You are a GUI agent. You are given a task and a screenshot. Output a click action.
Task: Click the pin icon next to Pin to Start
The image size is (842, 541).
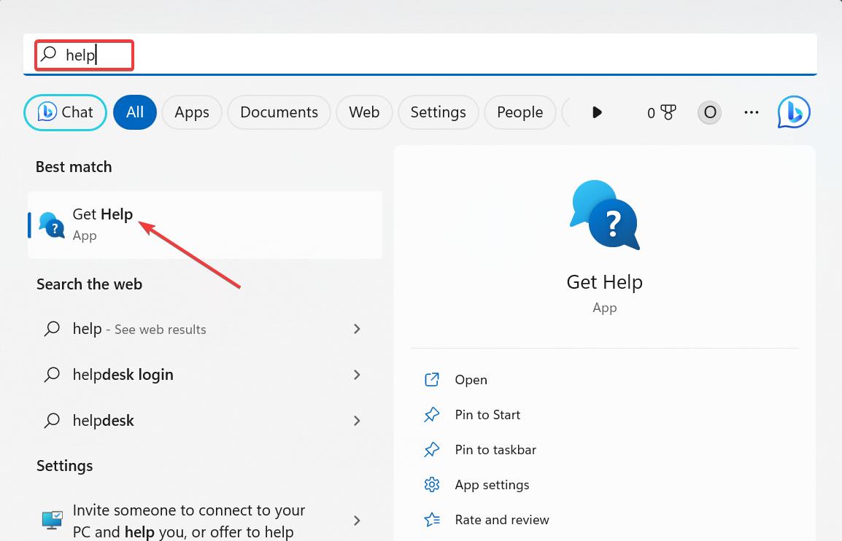tap(432, 415)
